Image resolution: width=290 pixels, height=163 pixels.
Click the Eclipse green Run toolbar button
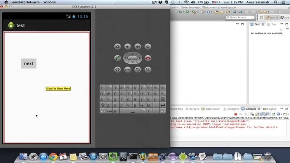(187, 12)
